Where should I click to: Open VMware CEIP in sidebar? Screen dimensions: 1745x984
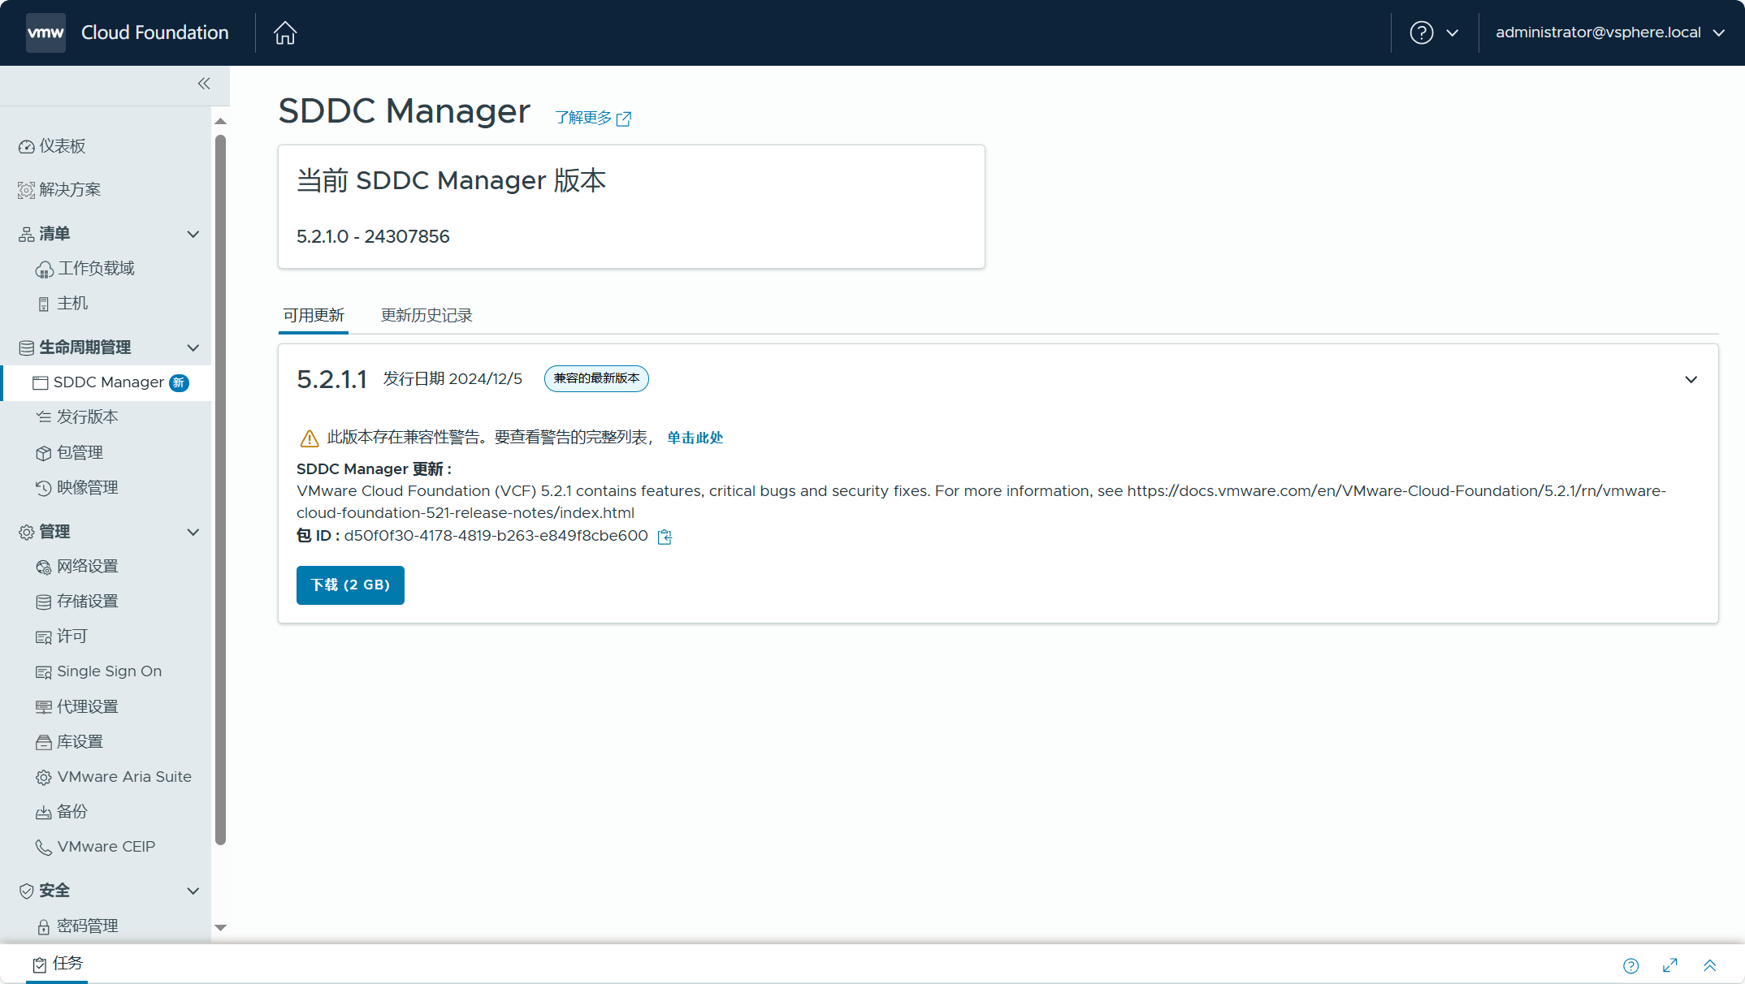point(96,847)
